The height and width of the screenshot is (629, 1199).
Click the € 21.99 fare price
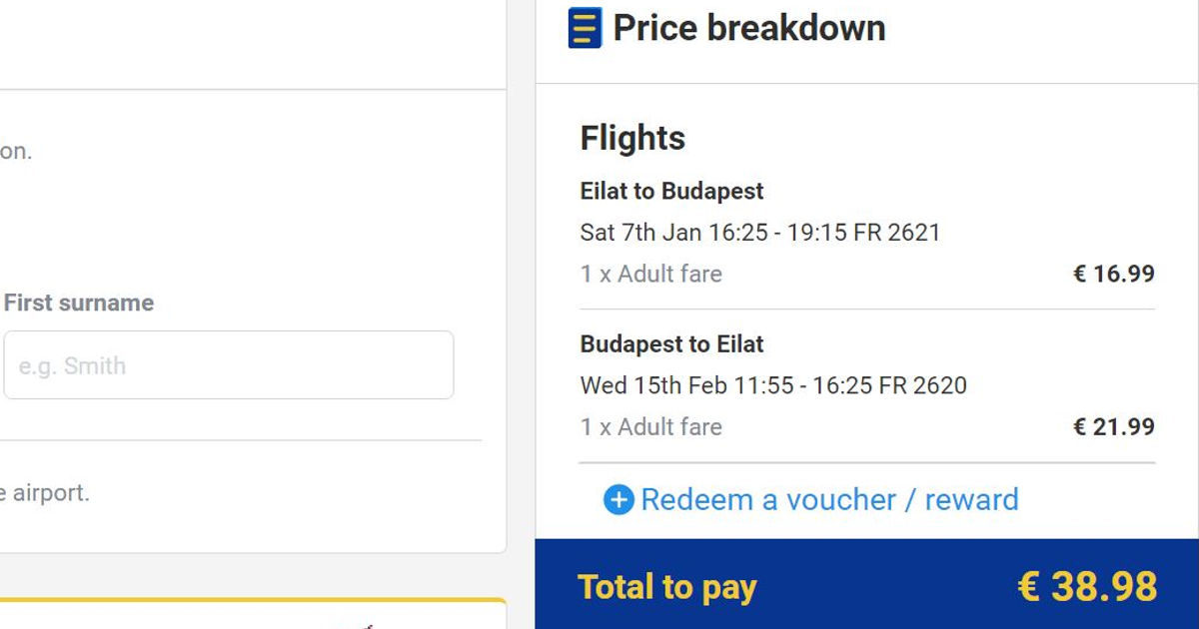pos(1114,426)
